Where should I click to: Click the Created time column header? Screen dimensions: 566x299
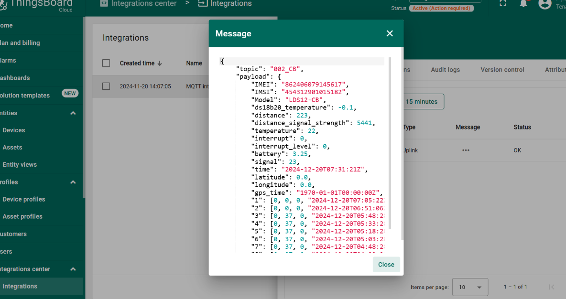click(x=137, y=63)
